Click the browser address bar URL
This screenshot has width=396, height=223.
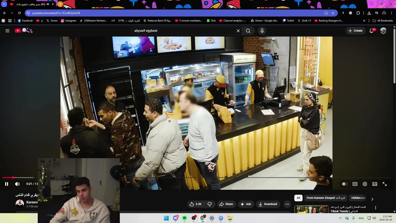pyautogui.click(x=56, y=13)
